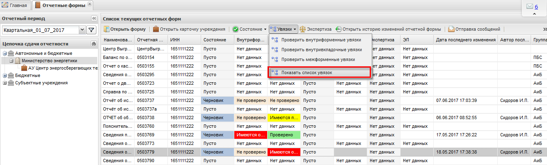Click the filter funnel icon near period selector

(x=92, y=30)
